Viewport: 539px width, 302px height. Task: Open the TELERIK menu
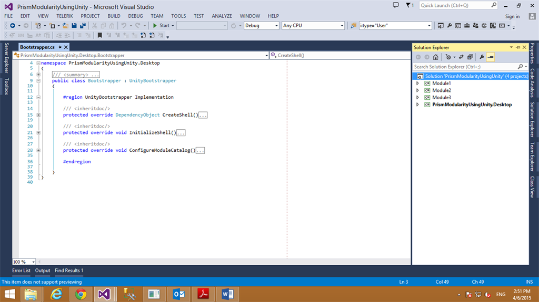click(x=65, y=16)
